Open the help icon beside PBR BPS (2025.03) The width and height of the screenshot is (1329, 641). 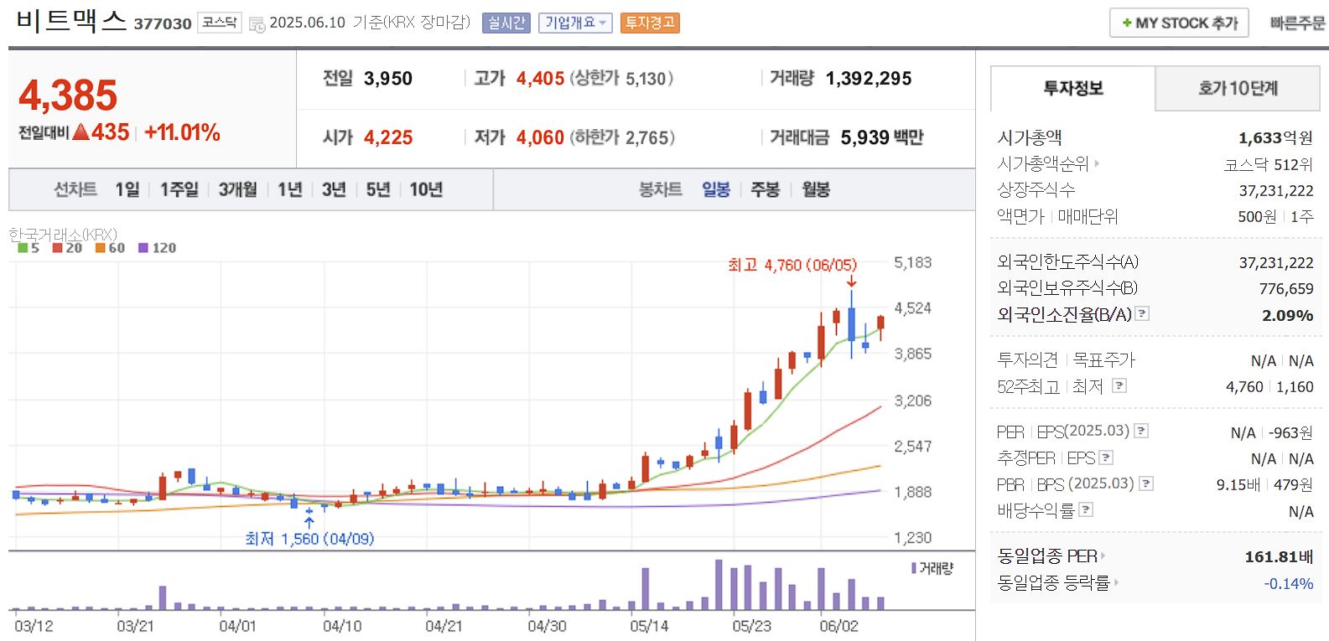click(x=1146, y=484)
